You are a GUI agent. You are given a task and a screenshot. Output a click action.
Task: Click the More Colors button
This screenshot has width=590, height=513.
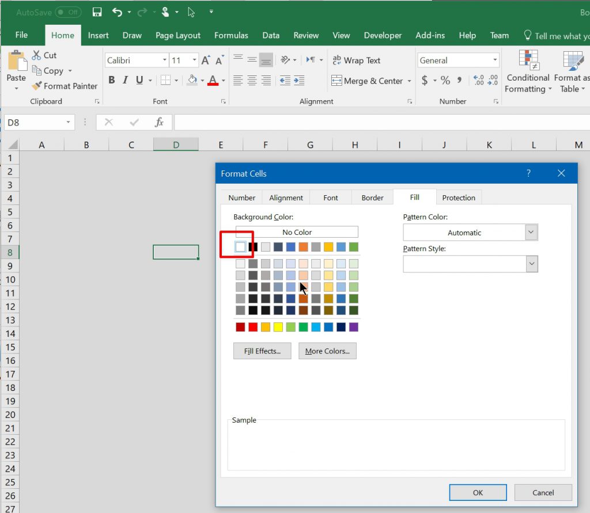pos(327,351)
